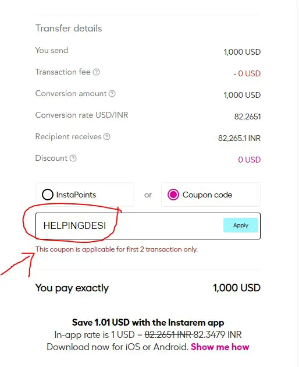Click the InstaPoints option box
This screenshot has width=299, height=367.
tap(85, 195)
